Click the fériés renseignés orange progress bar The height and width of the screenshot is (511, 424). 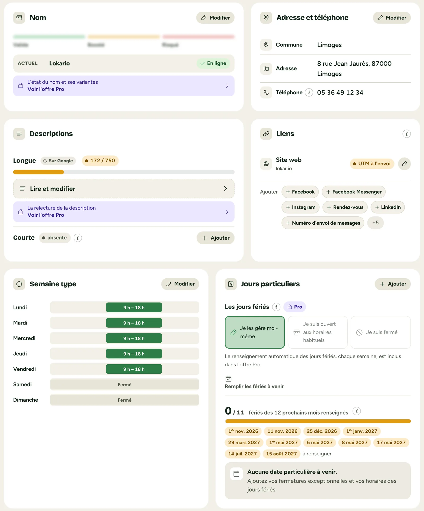(318, 421)
